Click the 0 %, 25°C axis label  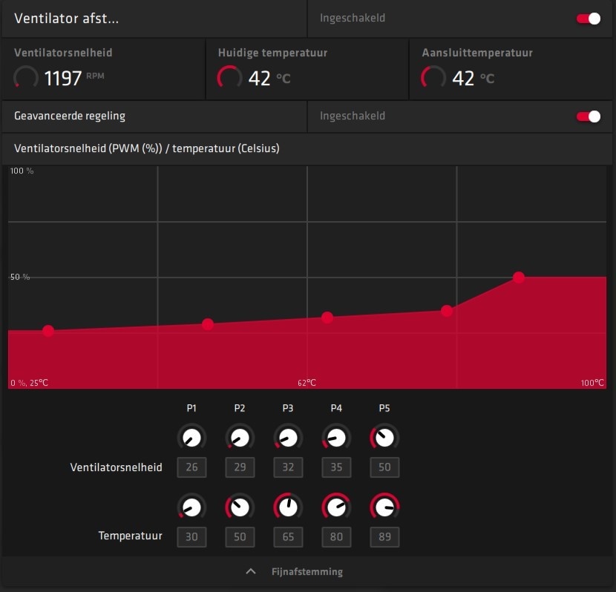[30, 383]
